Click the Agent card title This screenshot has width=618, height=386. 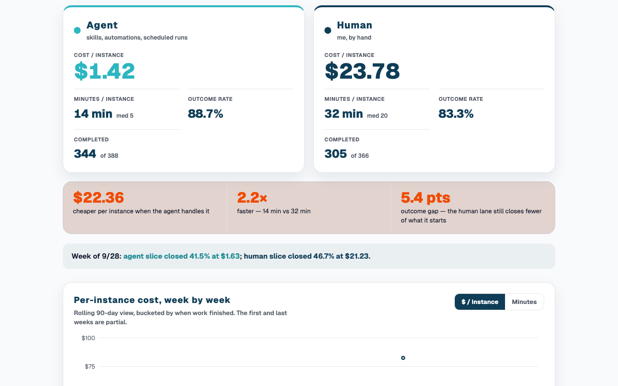pyautogui.click(x=102, y=25)
